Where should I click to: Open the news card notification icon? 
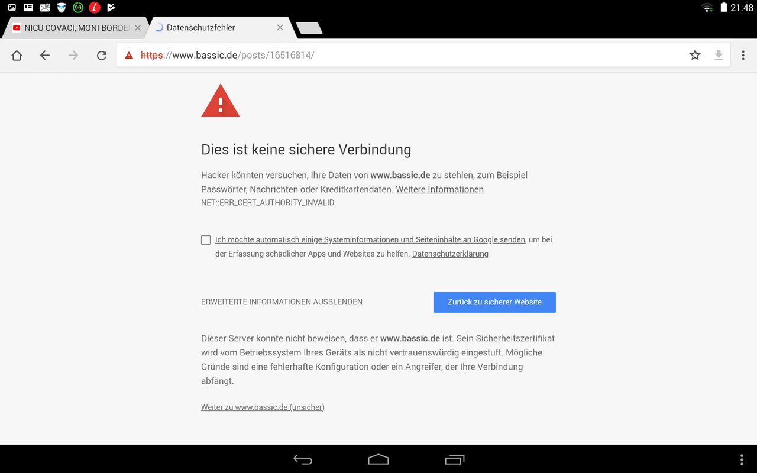click(x=28, y=8)
